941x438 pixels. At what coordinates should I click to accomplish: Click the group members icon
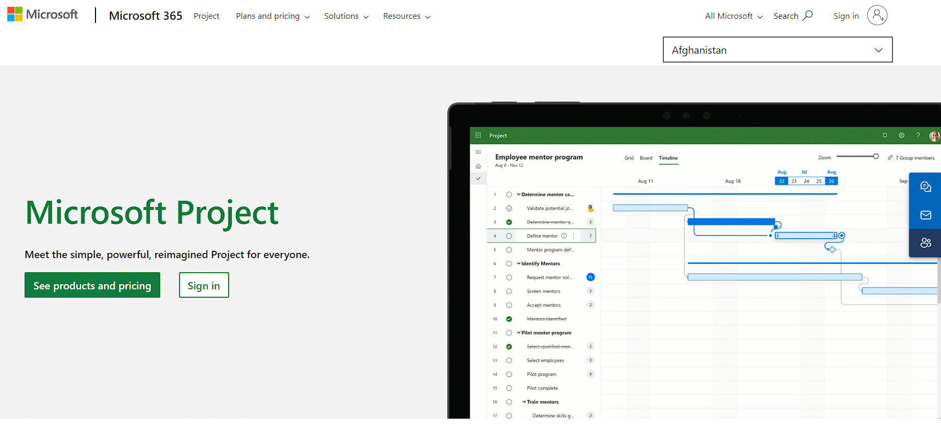pos(890,157)
